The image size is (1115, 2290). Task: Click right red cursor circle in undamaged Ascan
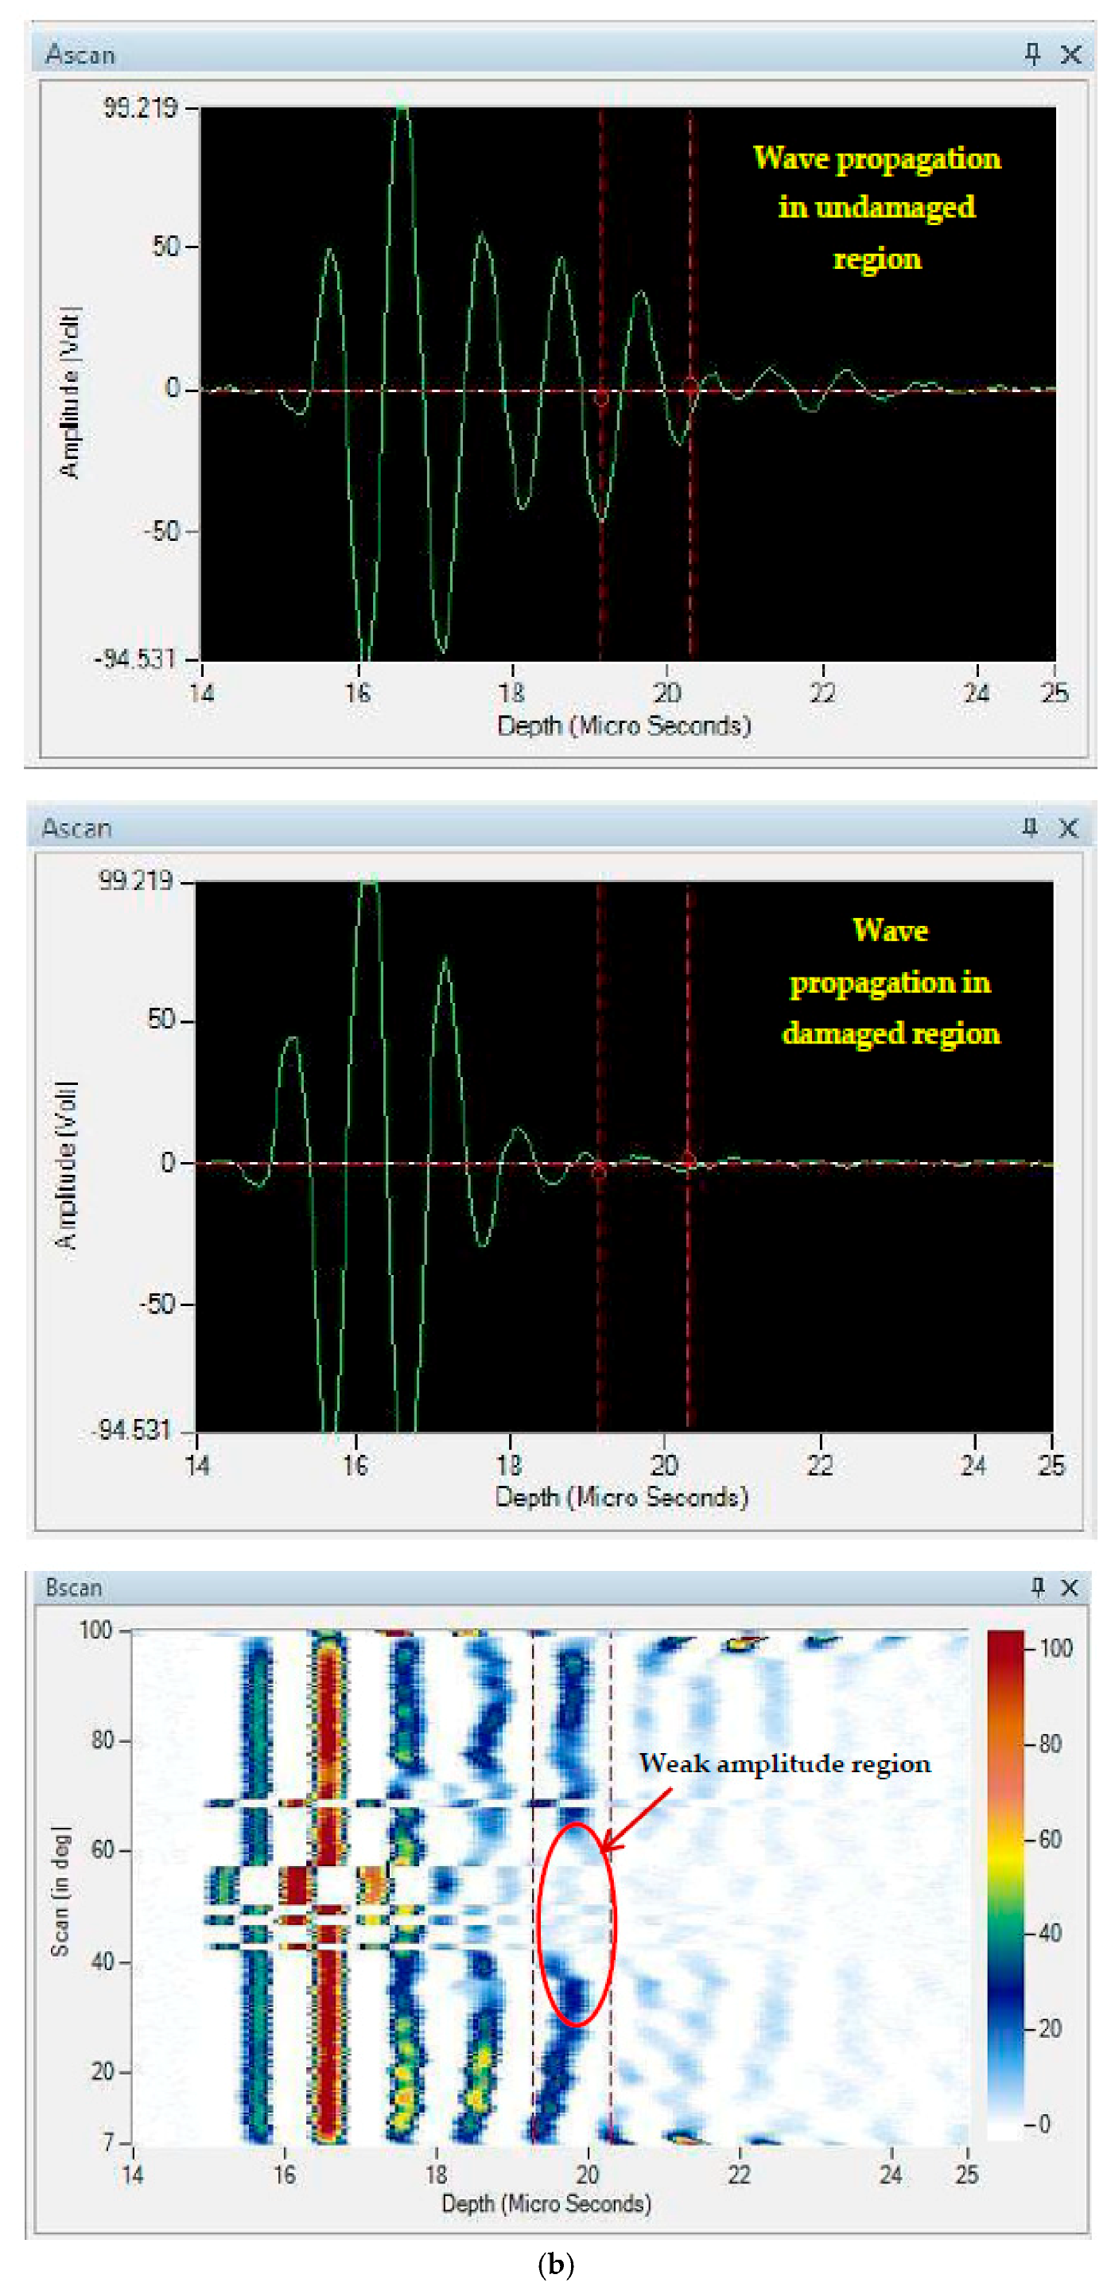click(691, 387)
